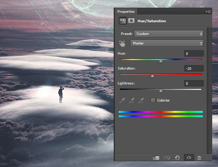Activate the on-image targeted adjustment hand tool
The height and width of the screenshot is (167, 218).
[x=122, y=43]
